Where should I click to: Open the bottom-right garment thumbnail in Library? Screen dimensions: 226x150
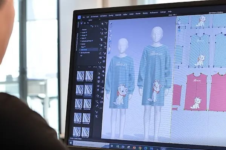point(86,132)
